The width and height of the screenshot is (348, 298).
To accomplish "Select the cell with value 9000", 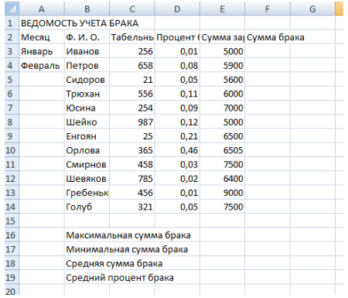I will click(222, 193).
